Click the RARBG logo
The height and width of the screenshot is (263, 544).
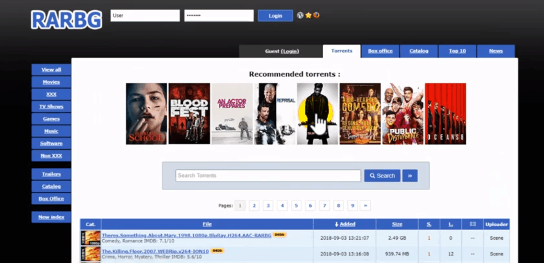click(66, 20)
